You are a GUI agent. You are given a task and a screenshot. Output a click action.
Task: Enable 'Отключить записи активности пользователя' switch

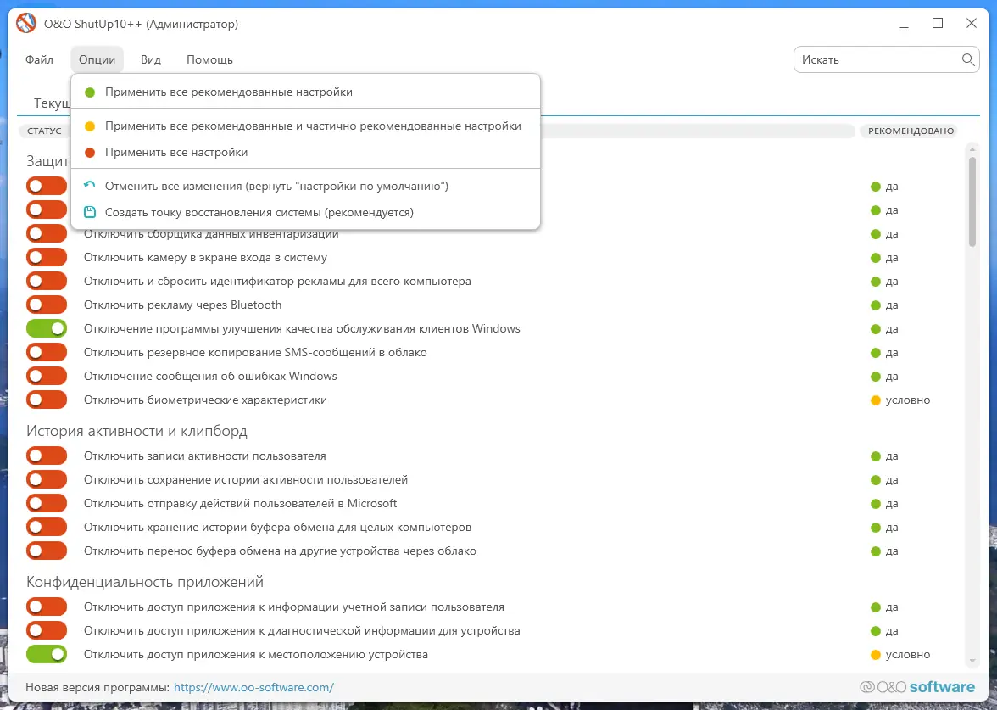tap(47, 456)
